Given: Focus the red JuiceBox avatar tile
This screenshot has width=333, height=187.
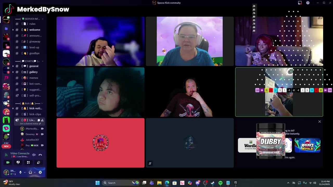Looking at the screenshot, I should point(100,143).
